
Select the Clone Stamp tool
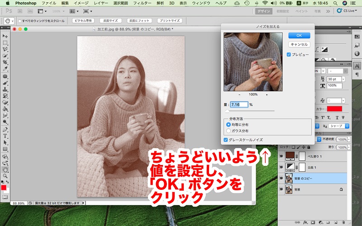[5, 89]
